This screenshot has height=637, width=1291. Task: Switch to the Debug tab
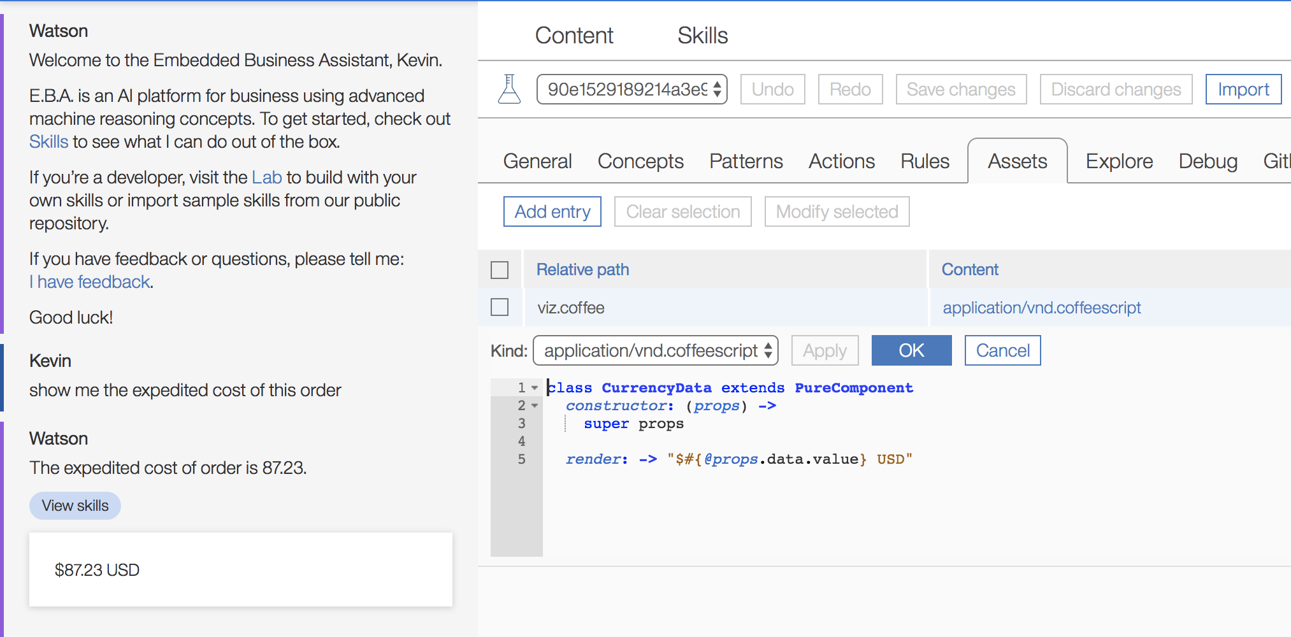1208,161
